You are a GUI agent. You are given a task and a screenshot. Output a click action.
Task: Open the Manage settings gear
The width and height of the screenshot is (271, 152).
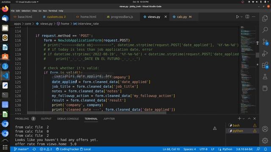coord(265,141)
